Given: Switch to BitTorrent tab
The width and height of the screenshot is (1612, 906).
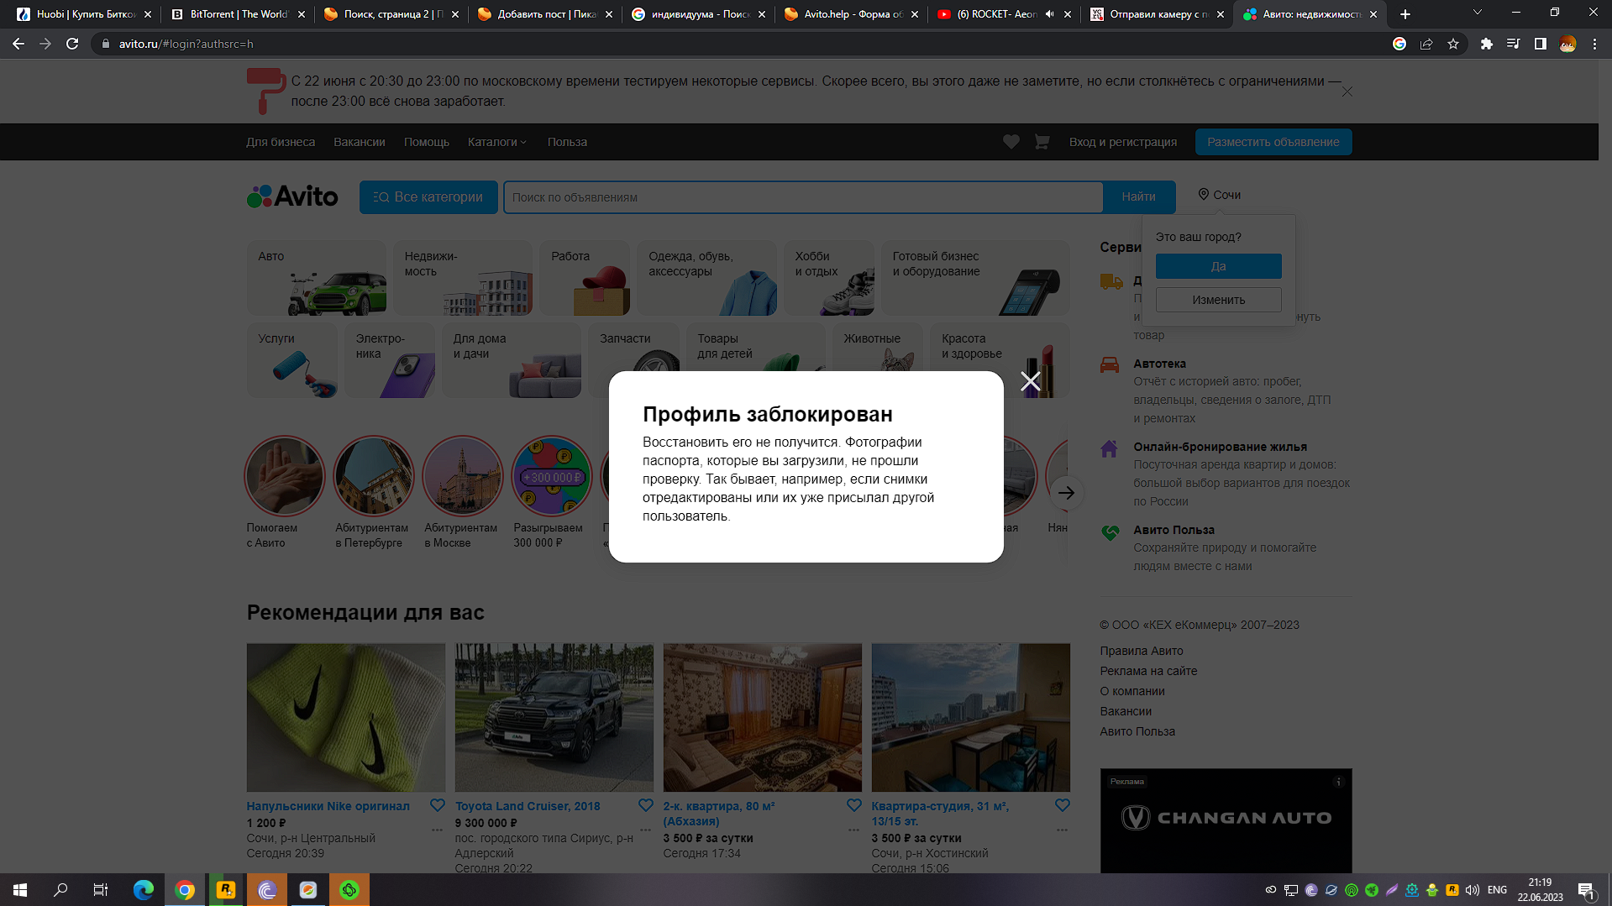Looking at the screenshot, I should (237, 14).
